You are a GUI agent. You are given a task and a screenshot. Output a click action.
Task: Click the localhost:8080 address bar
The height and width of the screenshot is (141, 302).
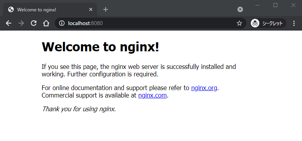(150, 23)
